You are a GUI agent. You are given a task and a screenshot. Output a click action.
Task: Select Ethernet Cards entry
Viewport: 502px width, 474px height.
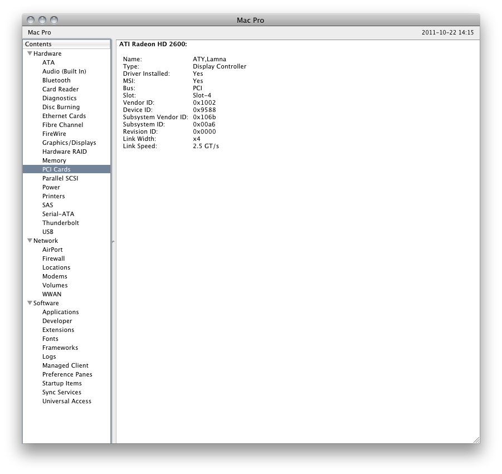point(64,116)
